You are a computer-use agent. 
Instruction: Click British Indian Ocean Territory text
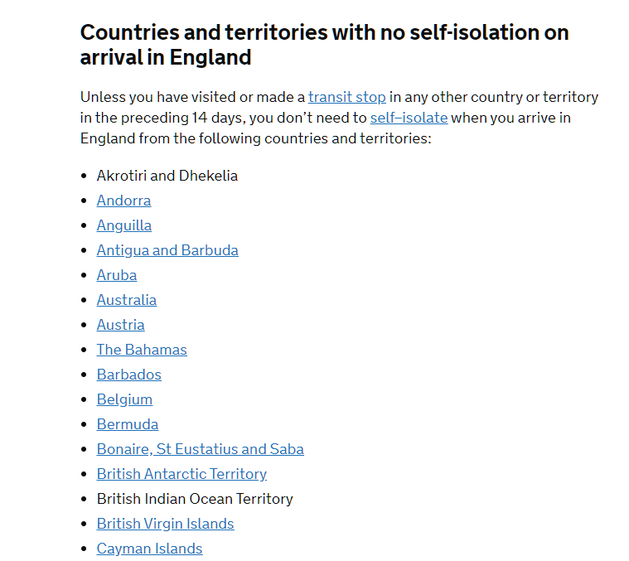click(195, 499)
